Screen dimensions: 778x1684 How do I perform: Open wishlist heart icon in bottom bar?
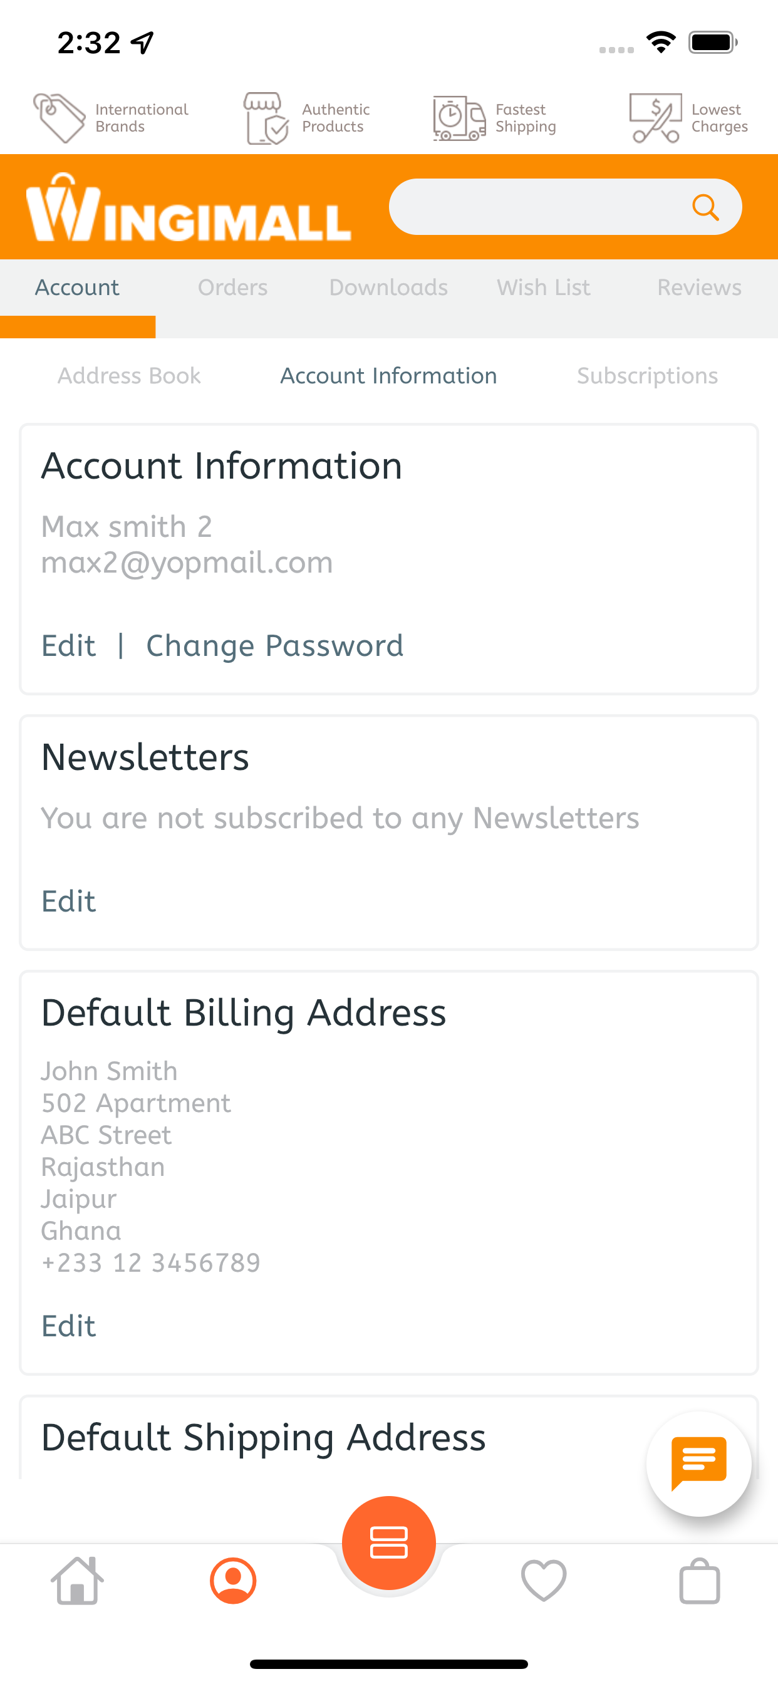[x=543, y=1581]
